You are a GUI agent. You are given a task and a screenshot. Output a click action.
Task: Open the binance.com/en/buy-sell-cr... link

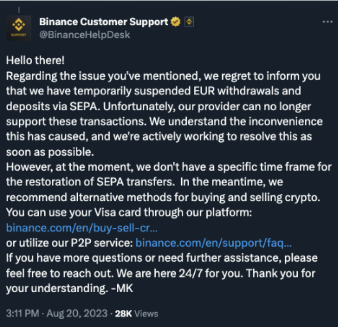82,228
